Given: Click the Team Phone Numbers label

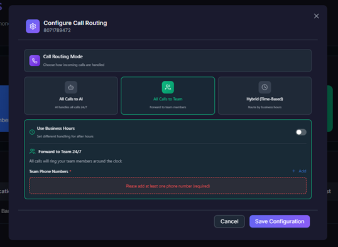Looking at the screenshot, I should tap(49, 172).
